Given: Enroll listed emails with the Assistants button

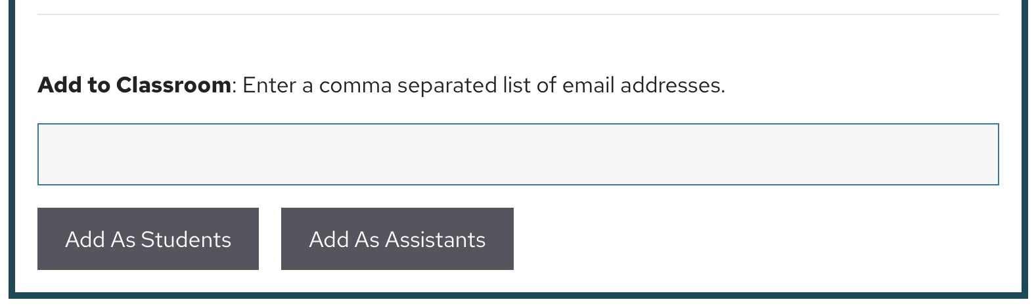Looking at the screenshot, I should click(397, 239).
